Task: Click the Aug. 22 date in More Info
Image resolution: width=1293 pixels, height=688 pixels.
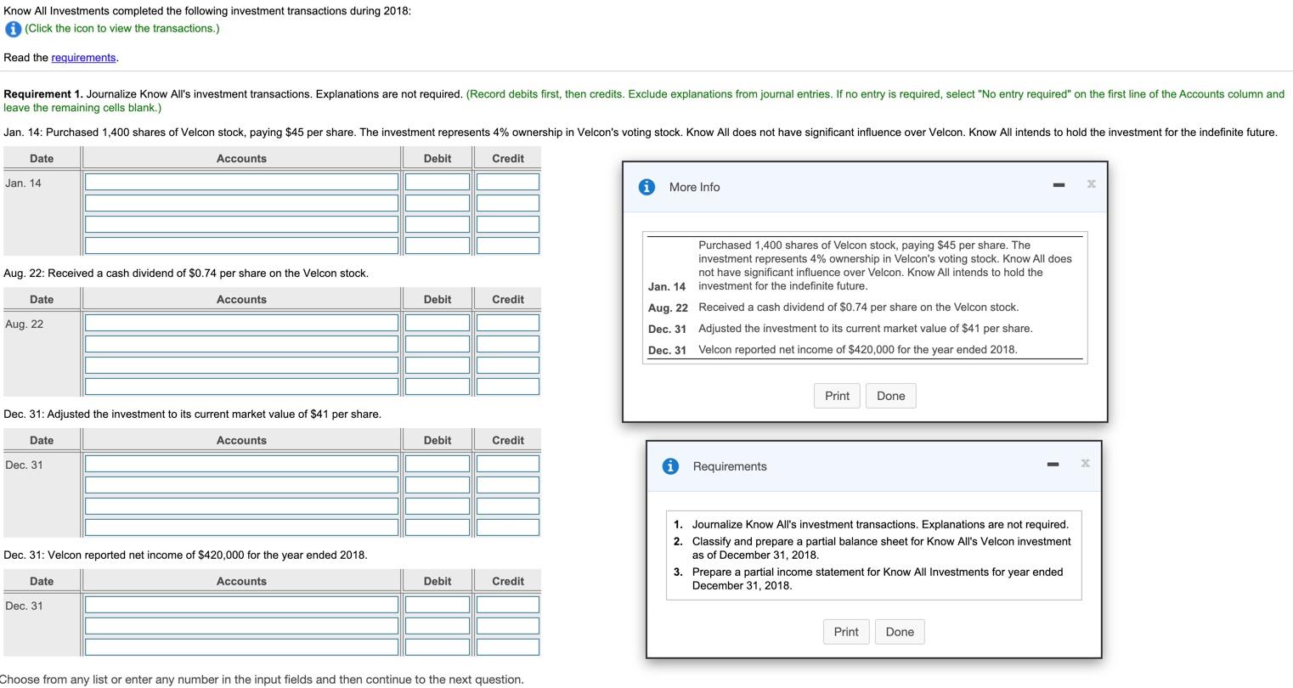Action: point(668,307)
